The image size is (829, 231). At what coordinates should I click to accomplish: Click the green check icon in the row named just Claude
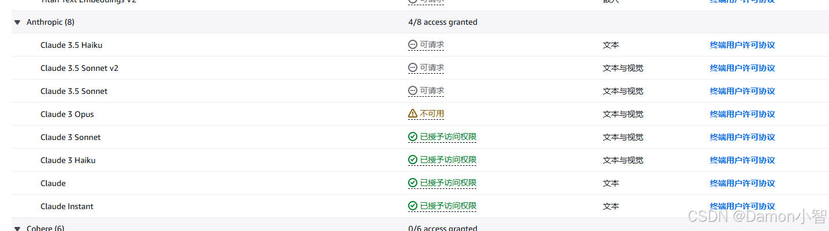[x=412, y=183]
